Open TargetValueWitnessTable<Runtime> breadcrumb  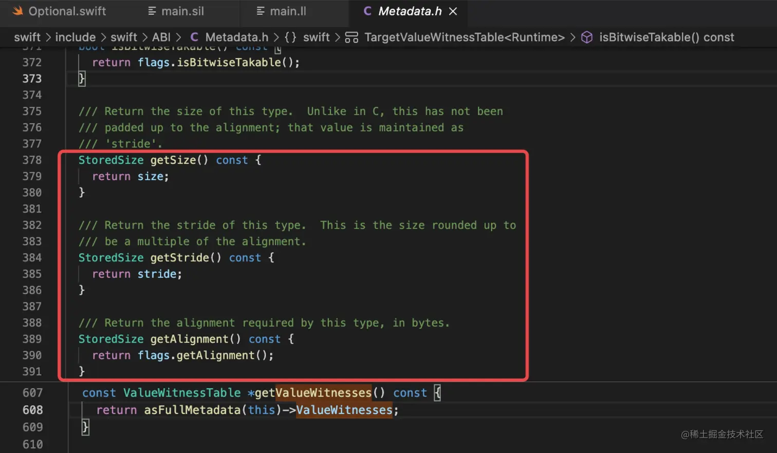(x=465, y=37)
